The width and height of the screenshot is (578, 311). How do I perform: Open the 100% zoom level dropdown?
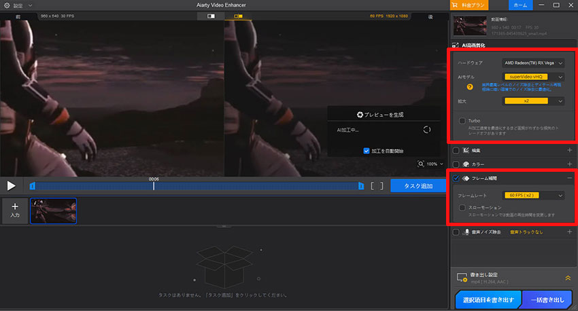pos(435,164)
